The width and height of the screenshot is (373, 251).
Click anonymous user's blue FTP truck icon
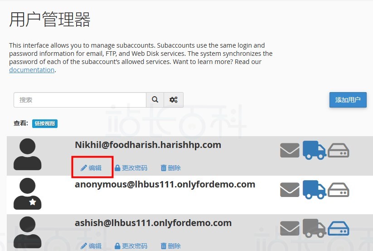314,190
